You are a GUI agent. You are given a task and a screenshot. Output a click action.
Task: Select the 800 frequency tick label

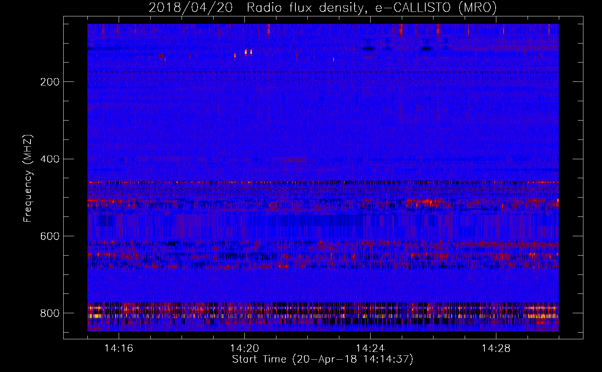coord(50,314)
